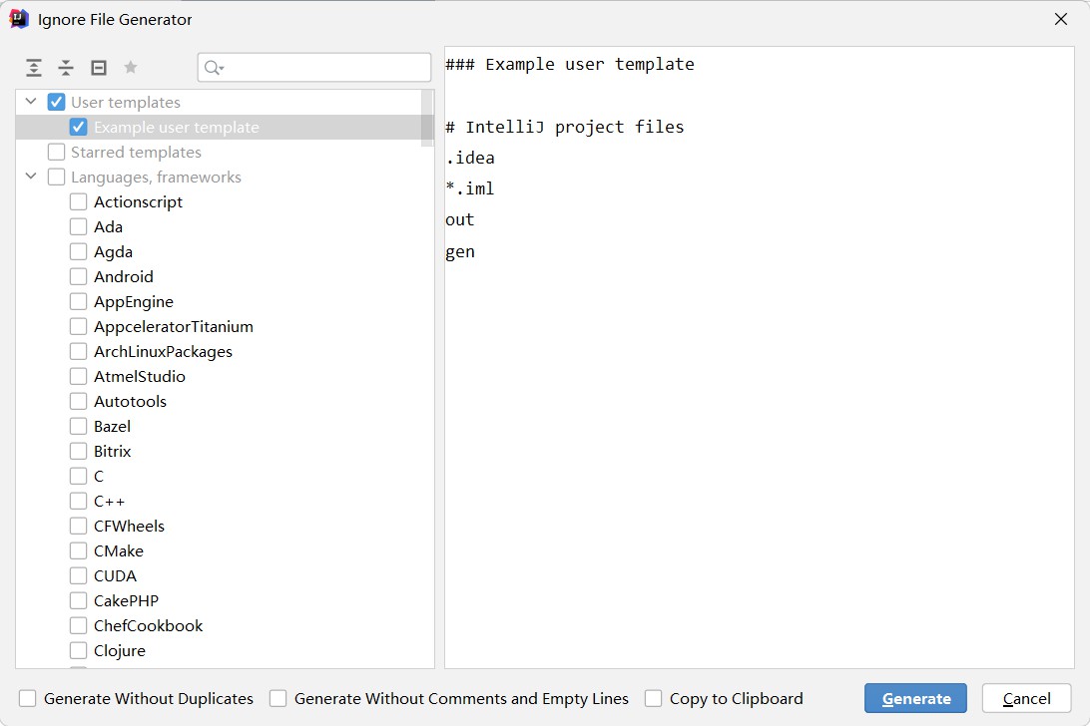Tick the Android template checkbox
Screen dimensions: 1090x726
[79, 276]
